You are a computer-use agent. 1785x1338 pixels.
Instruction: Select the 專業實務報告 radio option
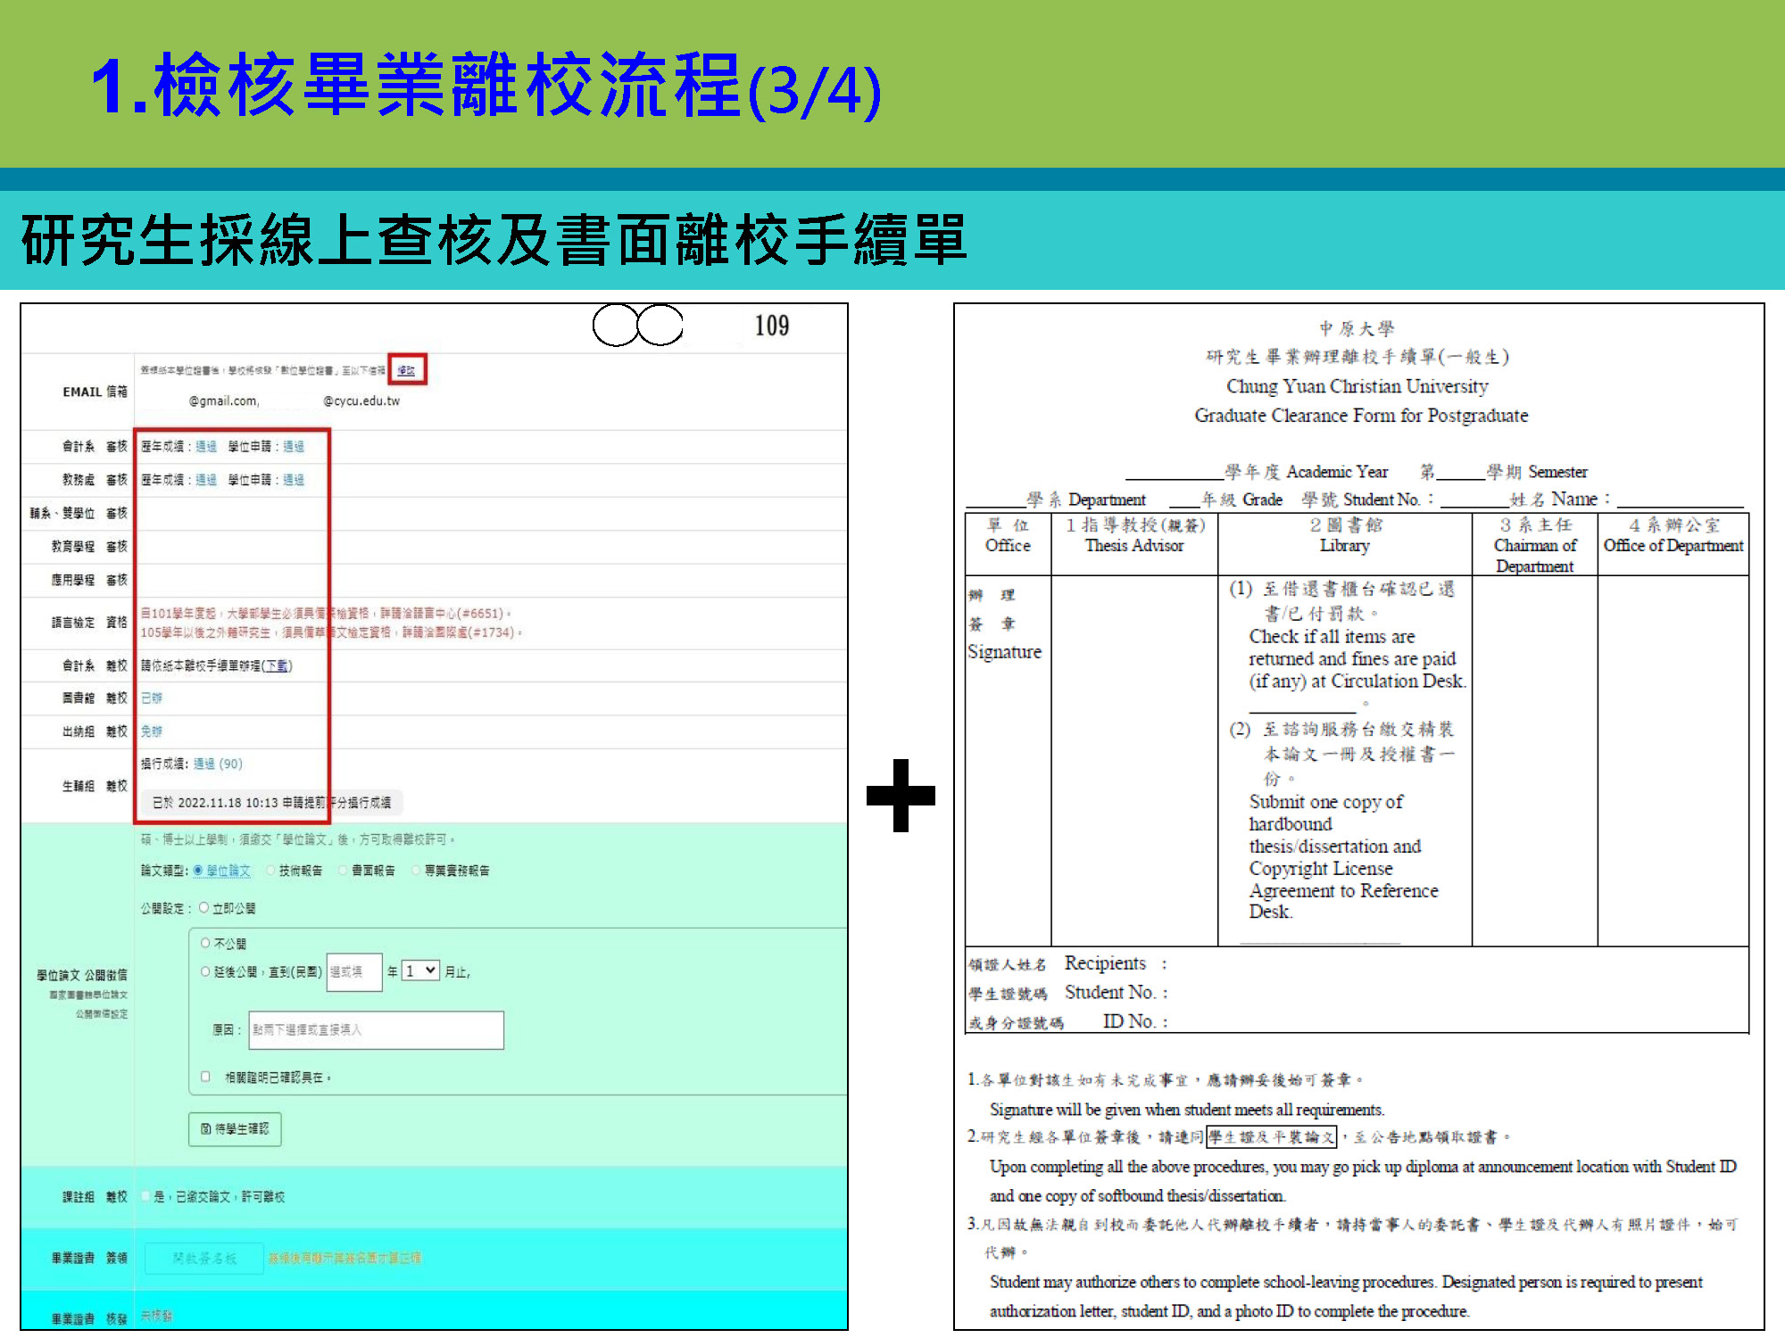(x=416, y=871)
